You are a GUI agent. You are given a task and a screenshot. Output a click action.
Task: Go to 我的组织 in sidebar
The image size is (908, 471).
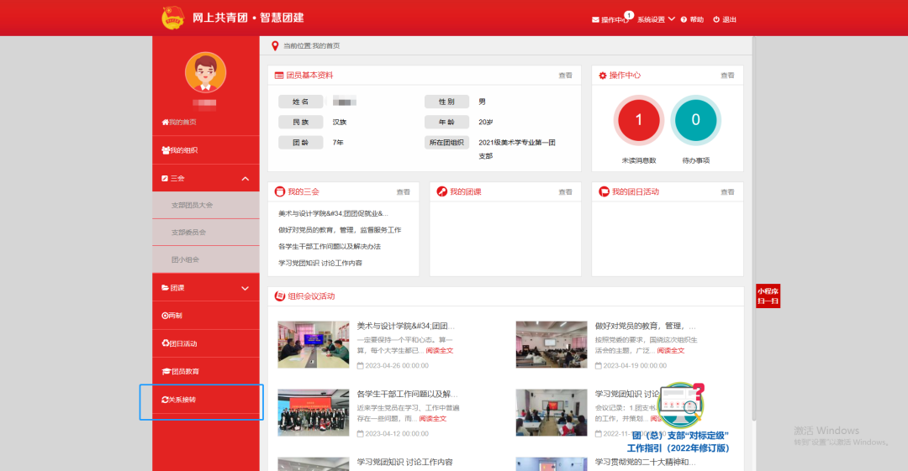[x=183, y=150]
